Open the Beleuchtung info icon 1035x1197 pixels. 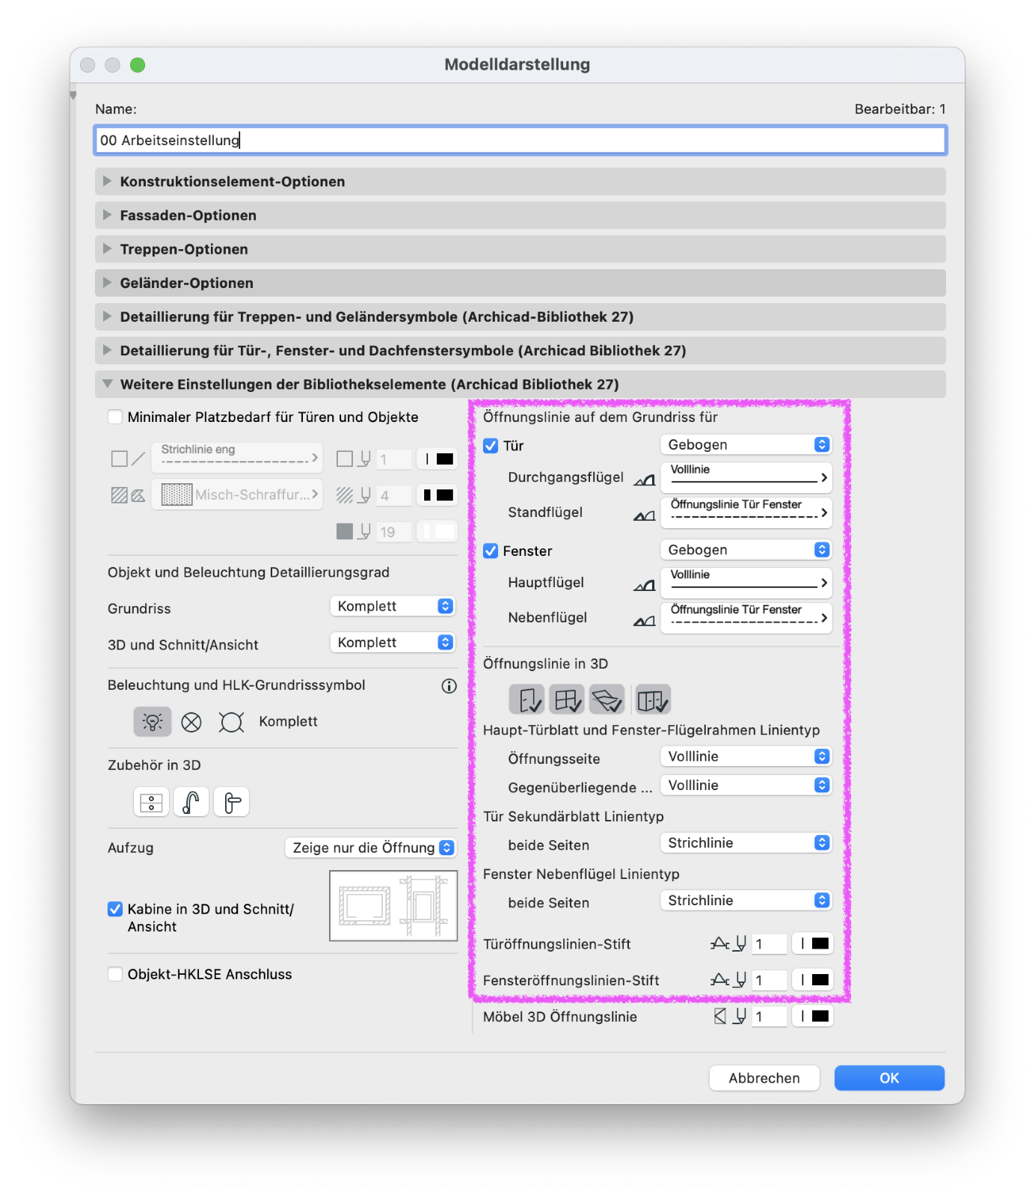(449, 686)
